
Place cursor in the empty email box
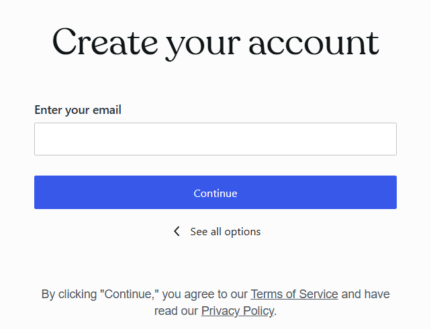click(x=215, y=139)
